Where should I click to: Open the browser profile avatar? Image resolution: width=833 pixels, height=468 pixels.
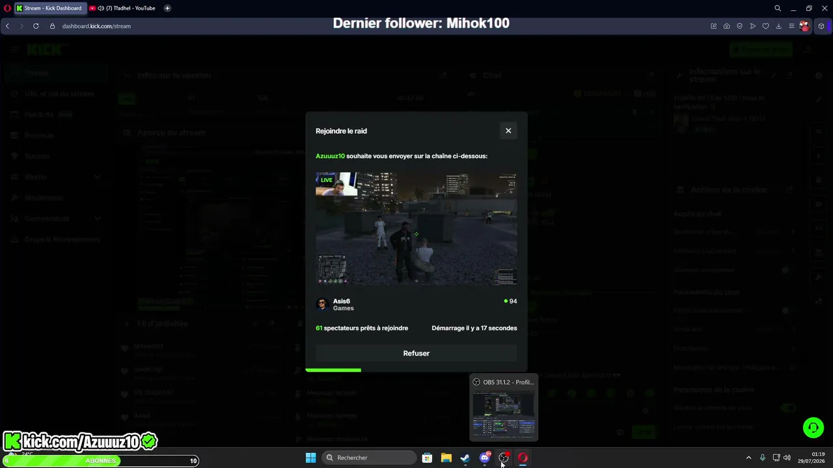point(805,26)
